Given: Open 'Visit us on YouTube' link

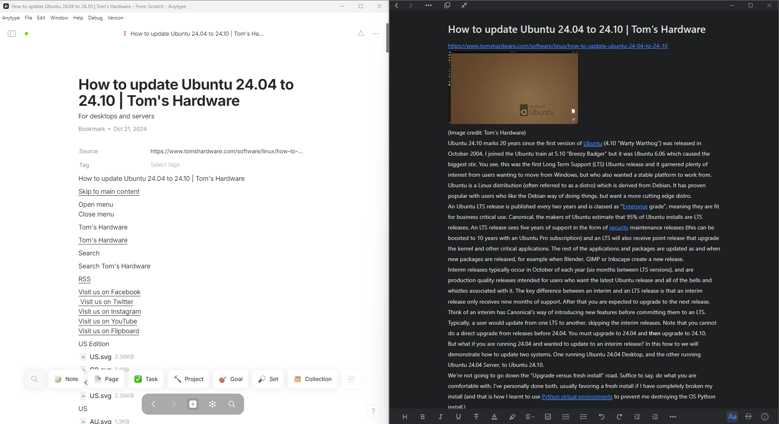Looking at the screenshot, I should [108, 321].
